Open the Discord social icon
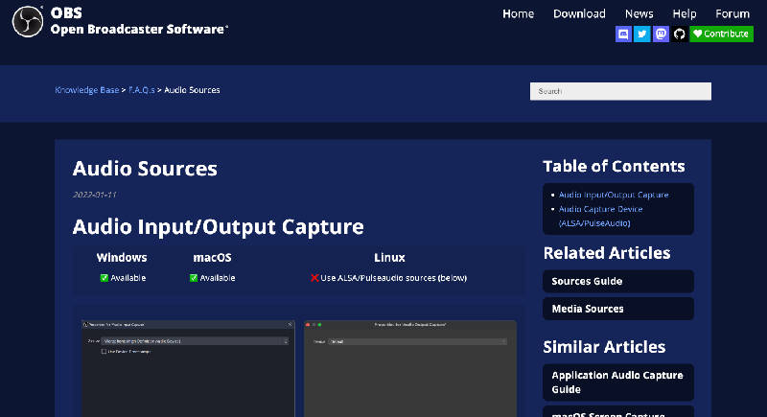 pyautogui.click(x=623, y=34)
